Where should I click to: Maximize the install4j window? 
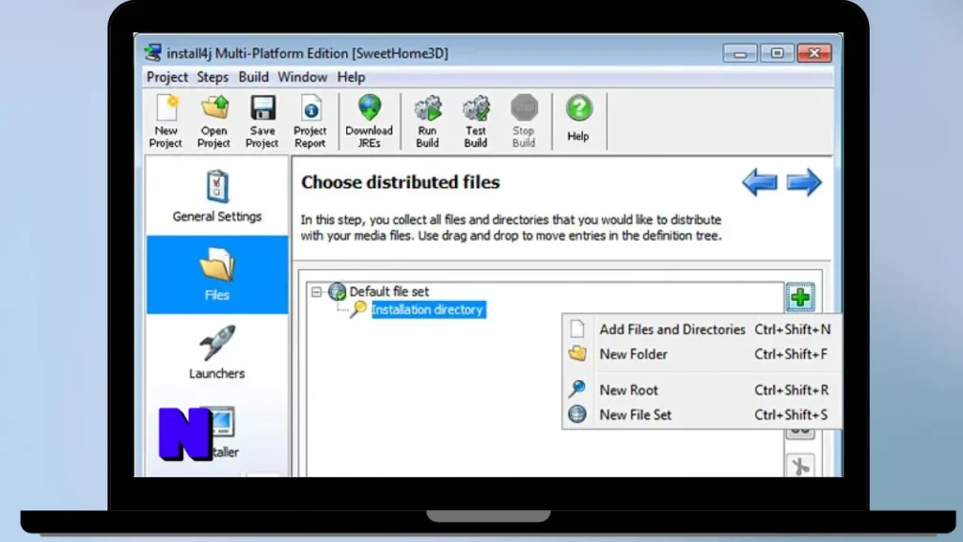point(777,54)
